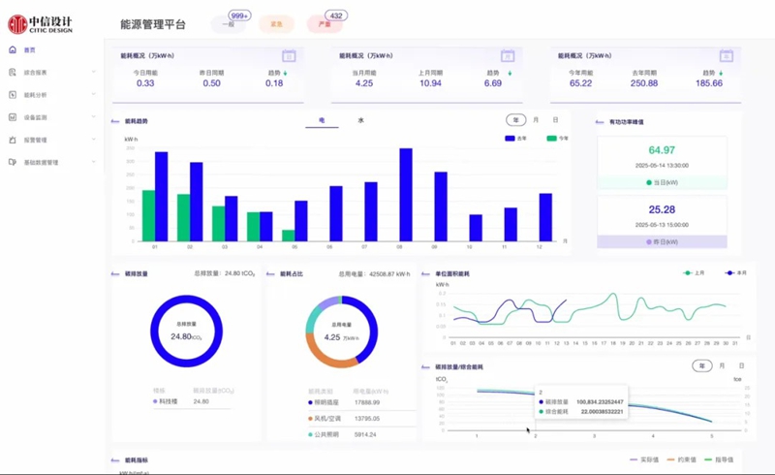The image size is (775, 475).
Task: Open the calendar icon on the monthly 能耗概况 card
Action: click(508, 56)
